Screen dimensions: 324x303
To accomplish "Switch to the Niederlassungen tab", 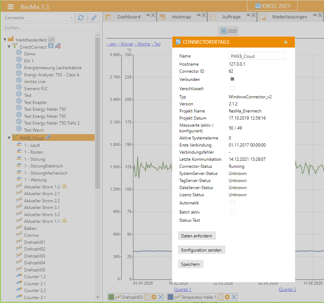I will 289,17.
